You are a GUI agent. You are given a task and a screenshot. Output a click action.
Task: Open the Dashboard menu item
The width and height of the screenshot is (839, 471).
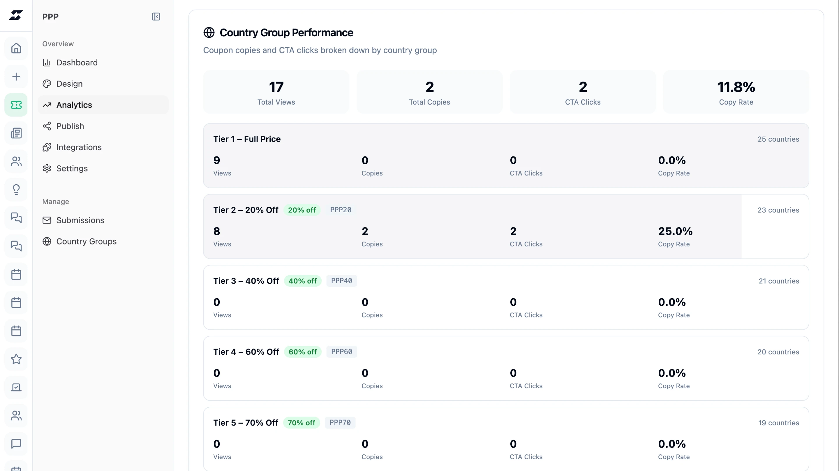pos(77,63)
